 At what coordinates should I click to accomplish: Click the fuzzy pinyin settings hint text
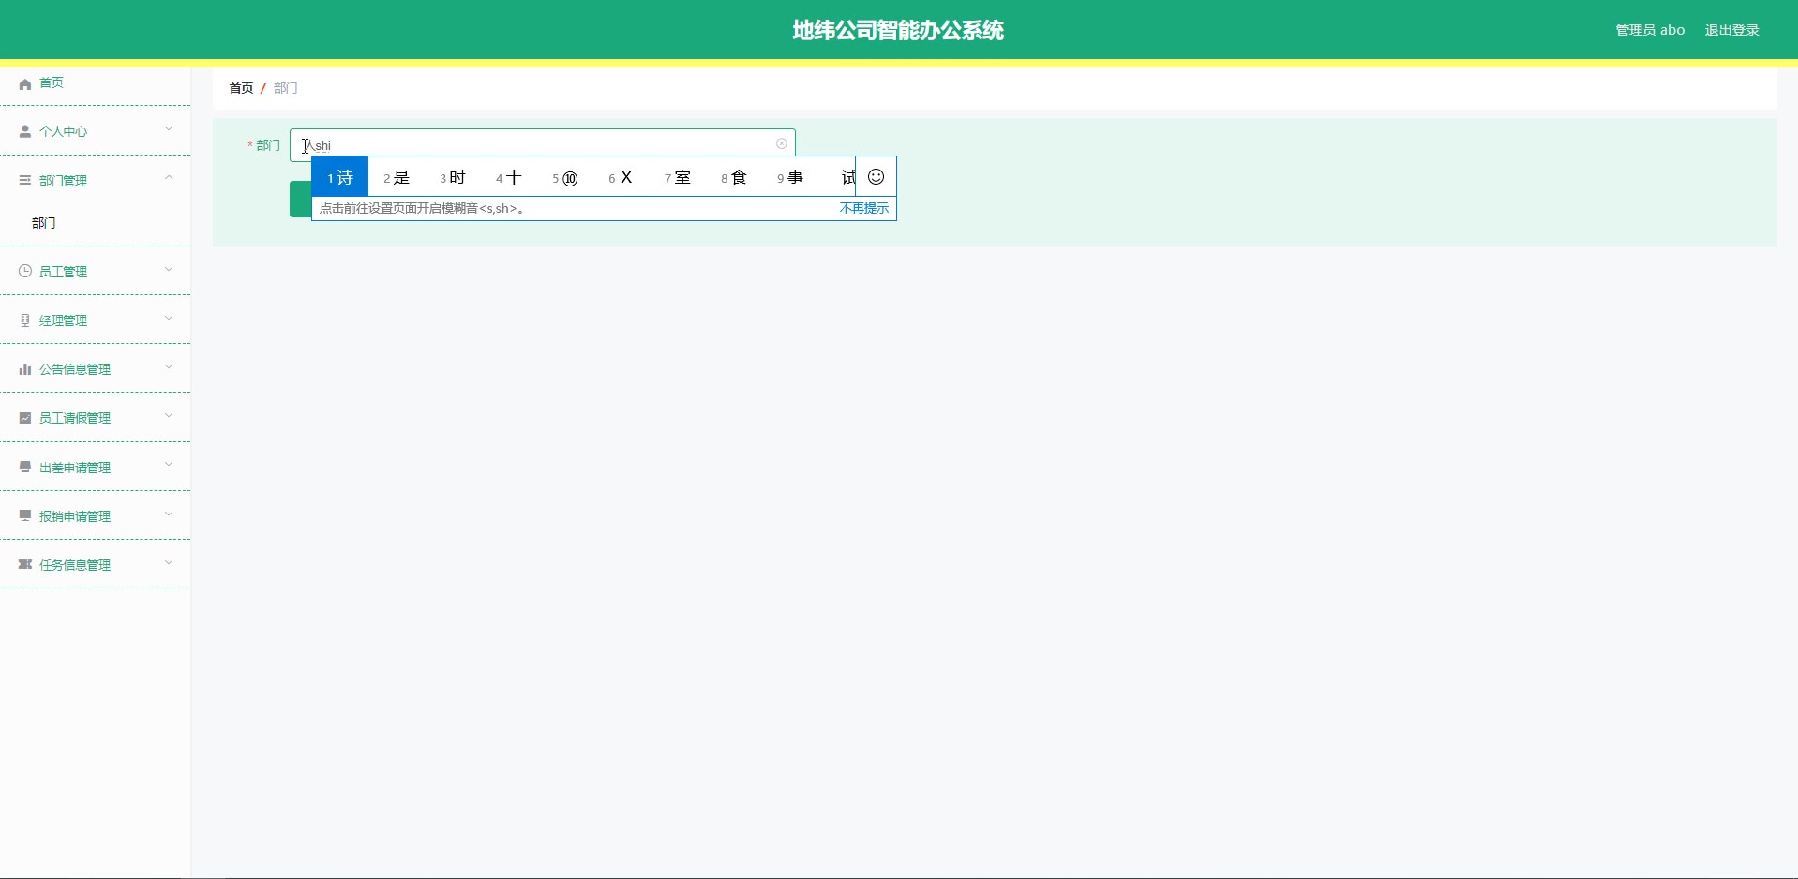421,208
